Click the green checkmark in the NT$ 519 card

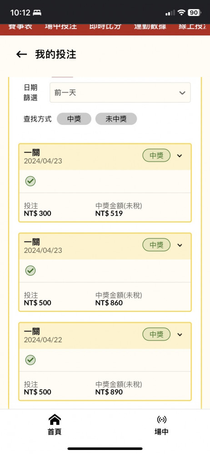tap(30, 181)
